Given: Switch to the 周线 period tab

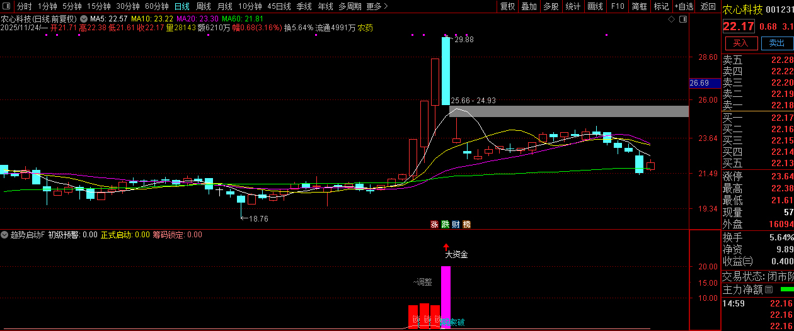Looking at the screenshot, I should click(203, 6).
